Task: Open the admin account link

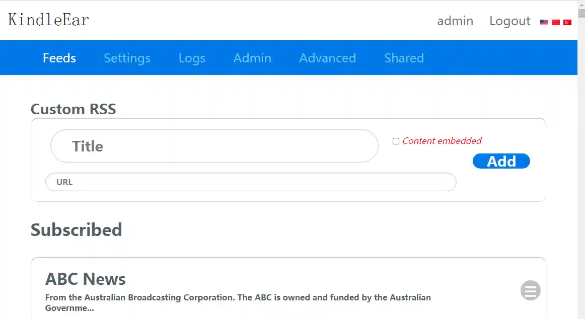Action: pyautogui.click(x=455, y=21)
